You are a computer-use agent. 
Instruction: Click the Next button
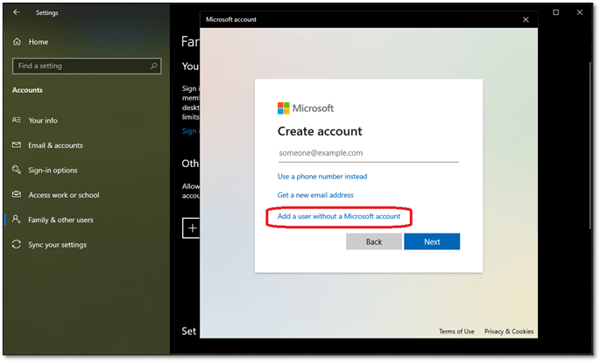pos(432,241)
